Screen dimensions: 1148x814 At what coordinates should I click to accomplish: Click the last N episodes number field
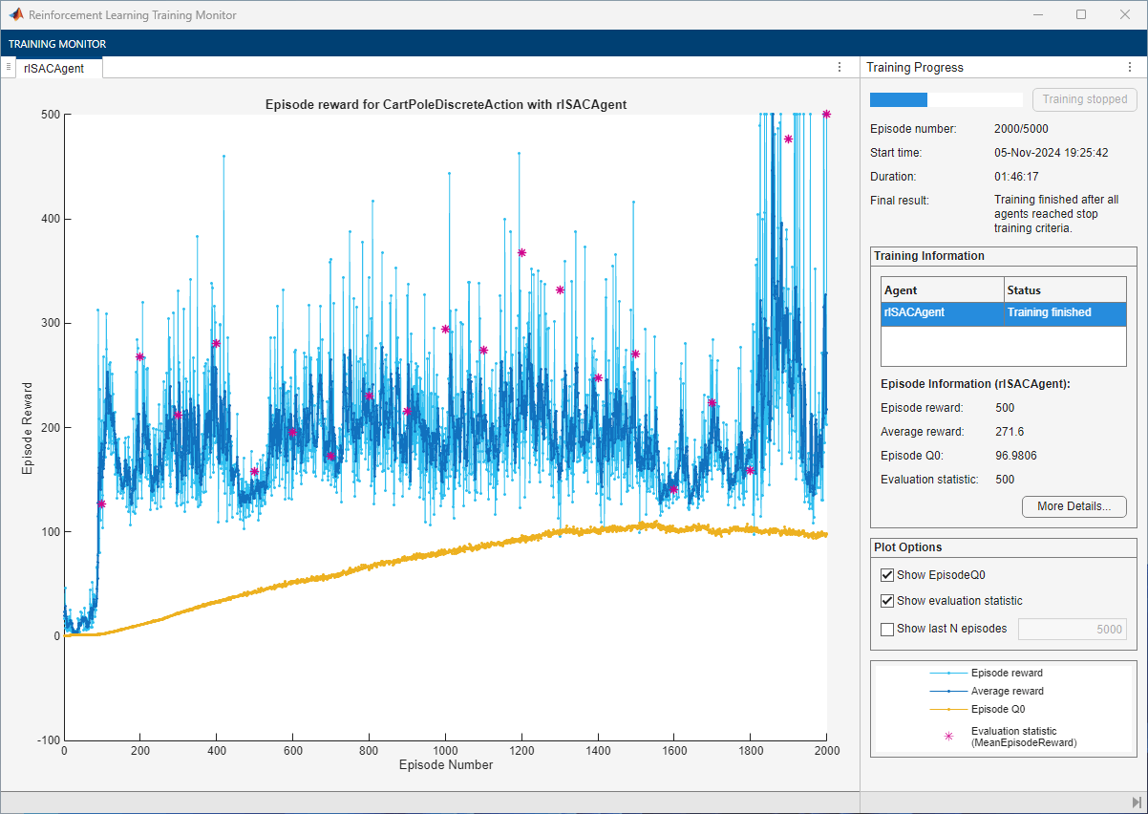(1072, 629)
